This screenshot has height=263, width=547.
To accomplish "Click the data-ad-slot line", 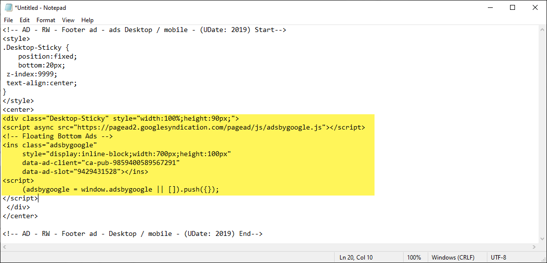I will click(85, 171).
